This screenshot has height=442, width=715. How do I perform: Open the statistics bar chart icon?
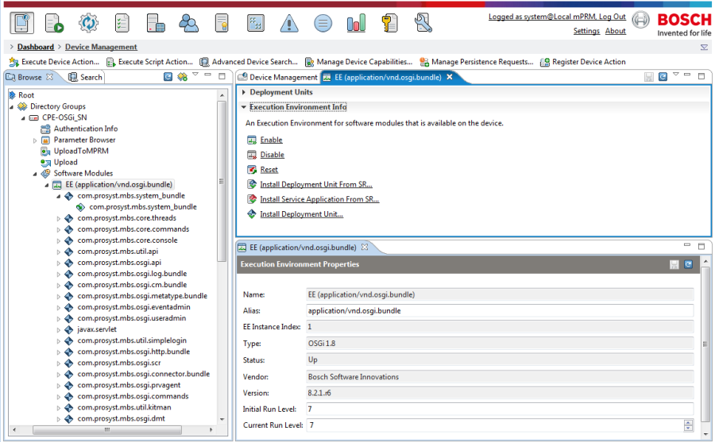point(356,23)
